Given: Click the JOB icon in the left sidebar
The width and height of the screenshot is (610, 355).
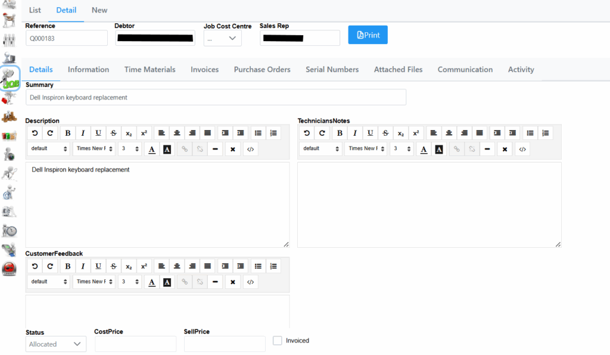Looking at the screenshot, I should [11, 77].
